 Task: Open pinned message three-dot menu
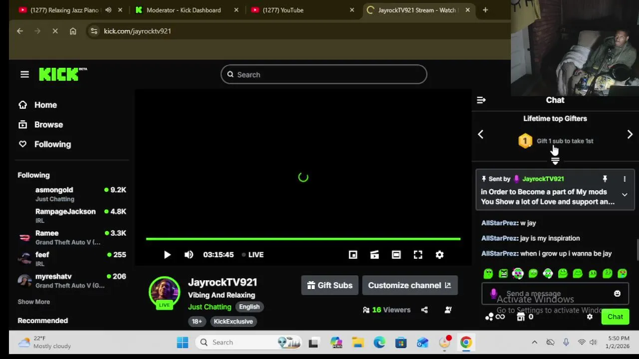click(625, 179)
